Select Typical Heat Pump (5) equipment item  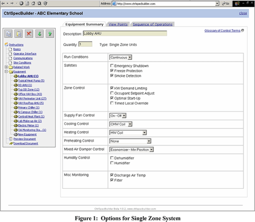tap(31, 81)
